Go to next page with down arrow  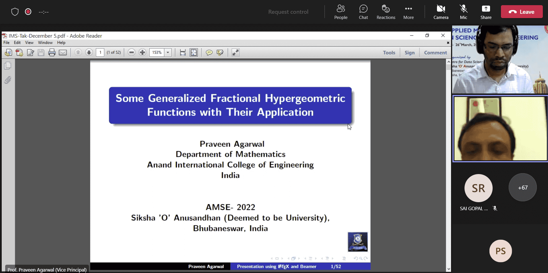pyautogui.click(x=89, y=52)
